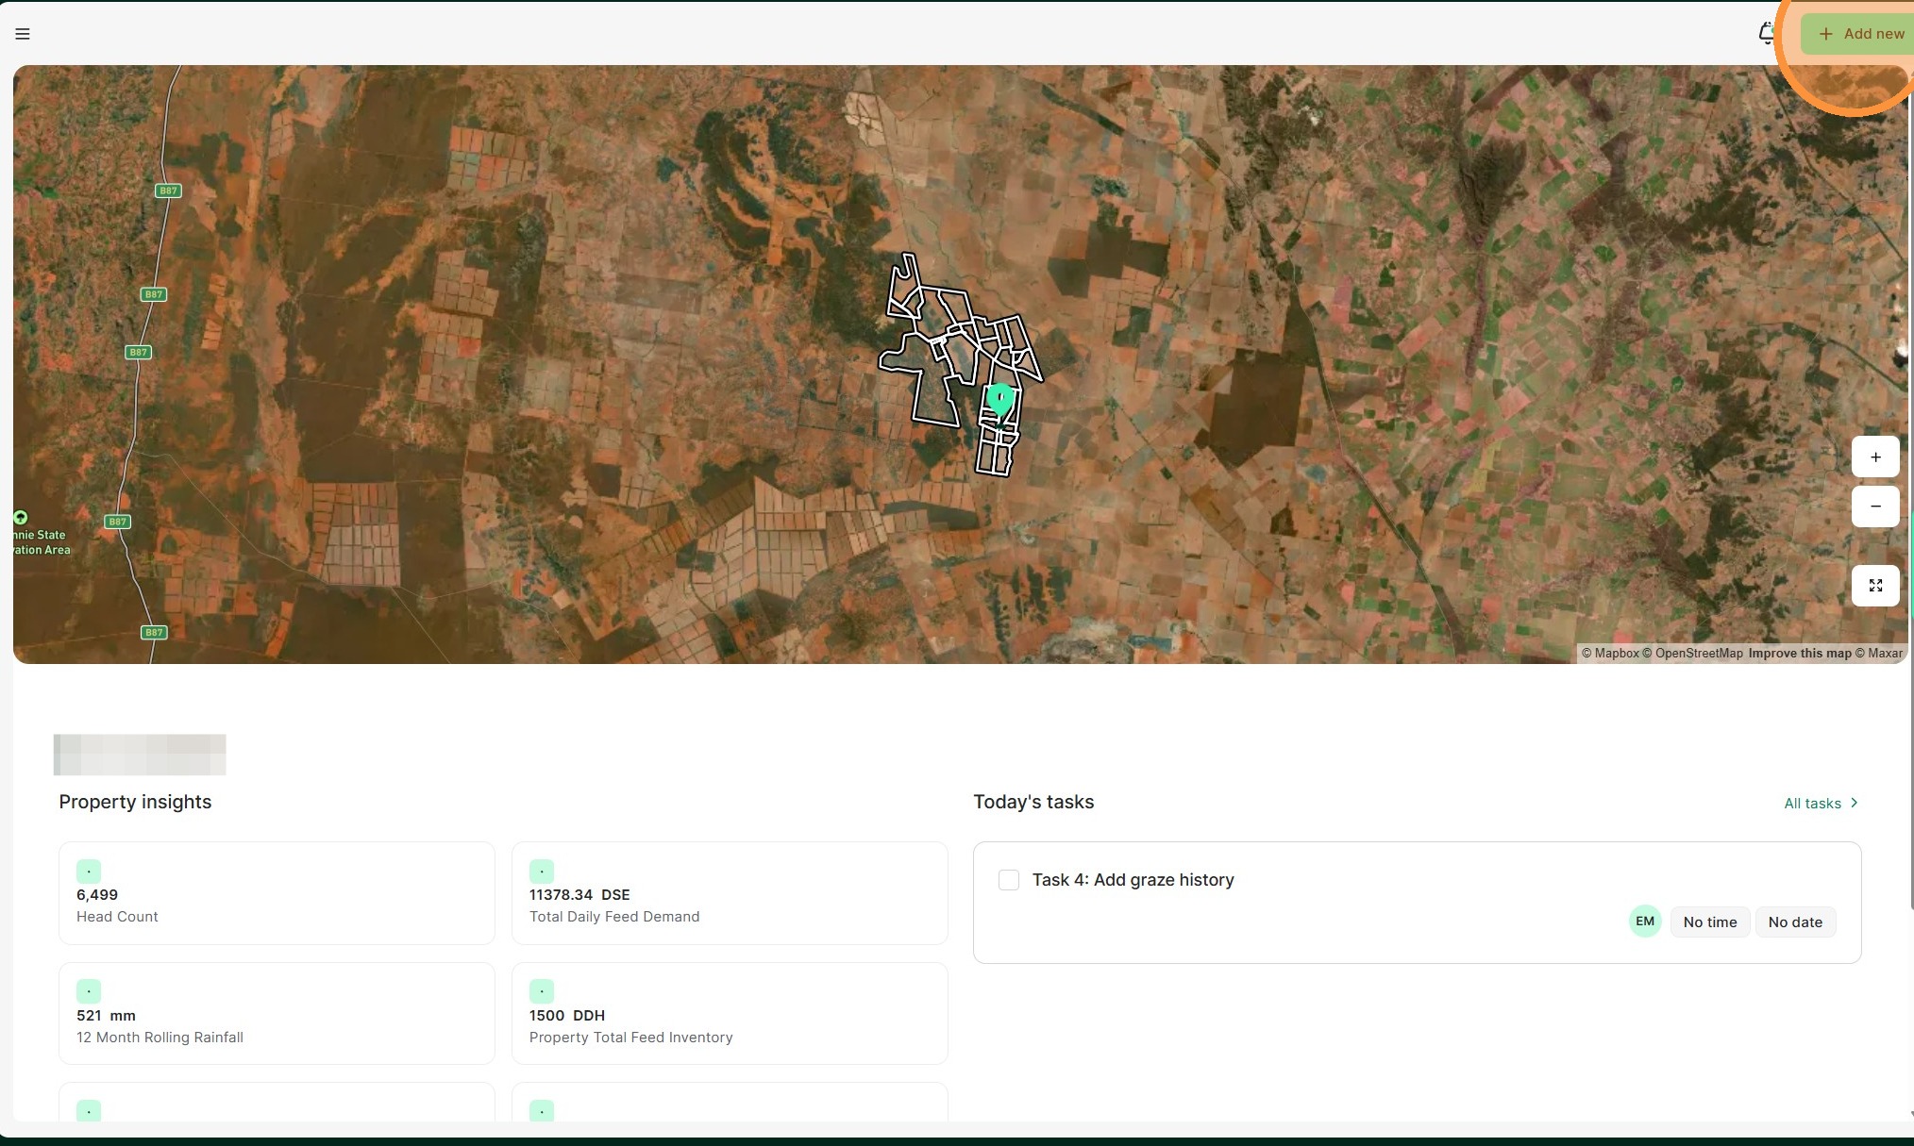The width and height of the screenshot is (1914, 1146).
Task: Open the OpenStreetMap attribution link
Action: (x=1698, y=653)
